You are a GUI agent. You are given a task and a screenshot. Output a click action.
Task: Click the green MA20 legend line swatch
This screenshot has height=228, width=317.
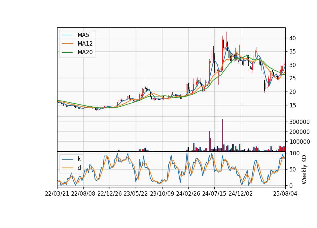pyautogui.click(x=67, y=53)
